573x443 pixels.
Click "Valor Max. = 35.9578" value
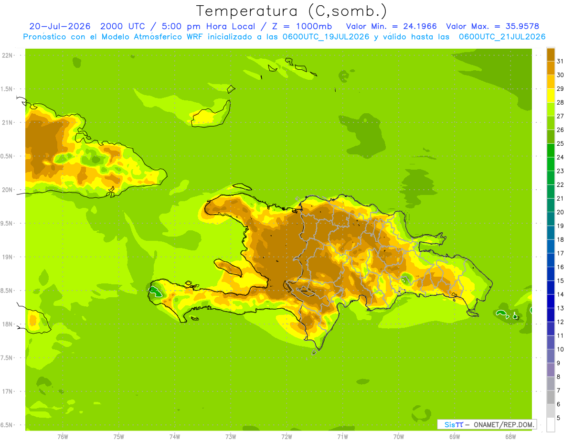tap(493, 26)
